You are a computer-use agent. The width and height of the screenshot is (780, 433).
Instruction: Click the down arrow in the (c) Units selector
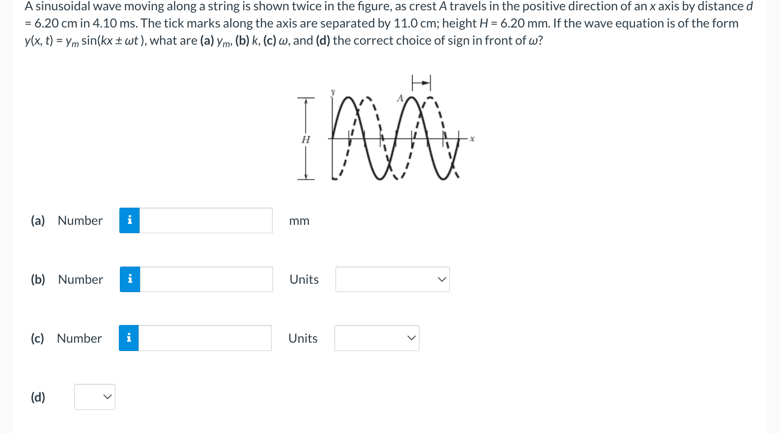(x=411, y=338)
